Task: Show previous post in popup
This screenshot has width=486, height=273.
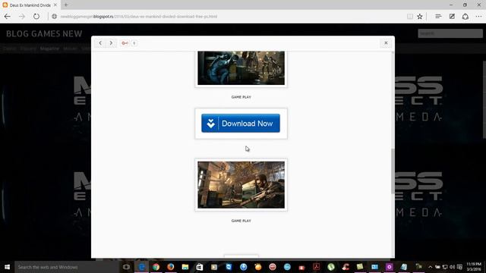Action: point(100,43)
